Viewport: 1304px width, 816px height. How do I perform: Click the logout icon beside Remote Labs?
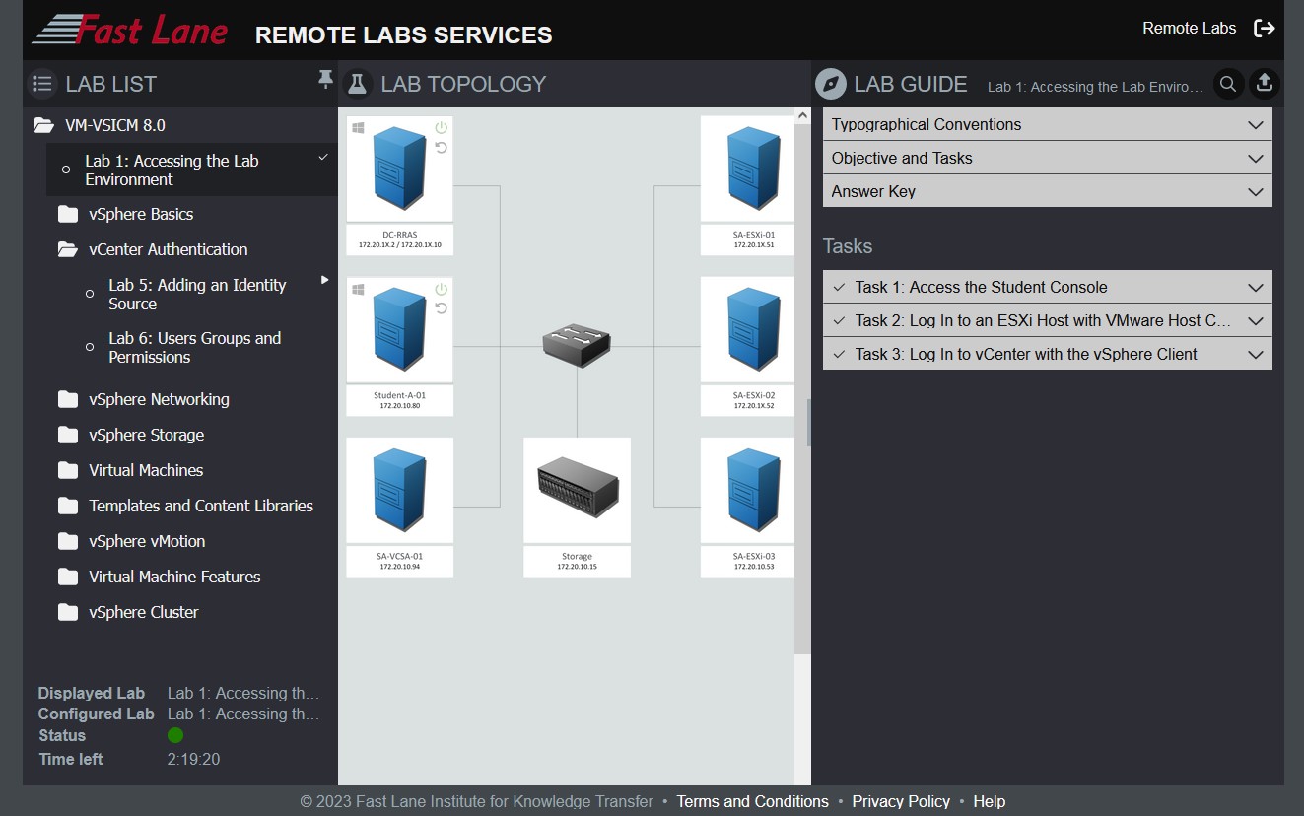(1264, 29)
